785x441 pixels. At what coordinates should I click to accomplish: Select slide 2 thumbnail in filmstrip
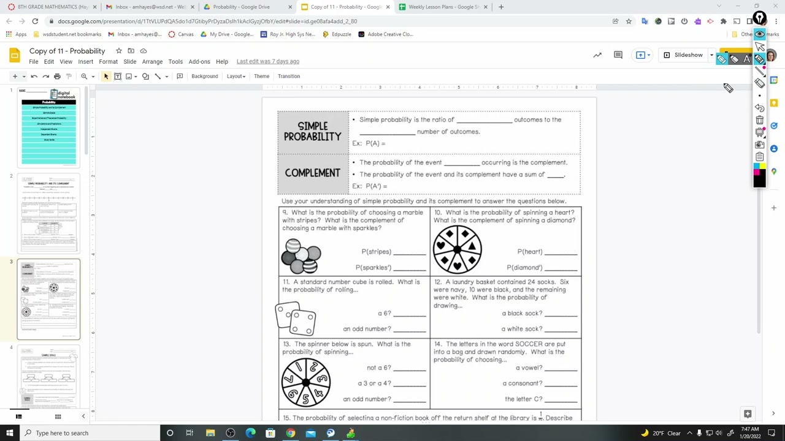click(48, 214)
